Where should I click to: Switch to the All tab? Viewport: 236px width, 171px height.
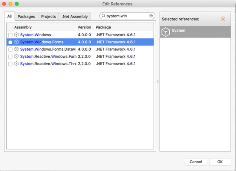(9, 16)
